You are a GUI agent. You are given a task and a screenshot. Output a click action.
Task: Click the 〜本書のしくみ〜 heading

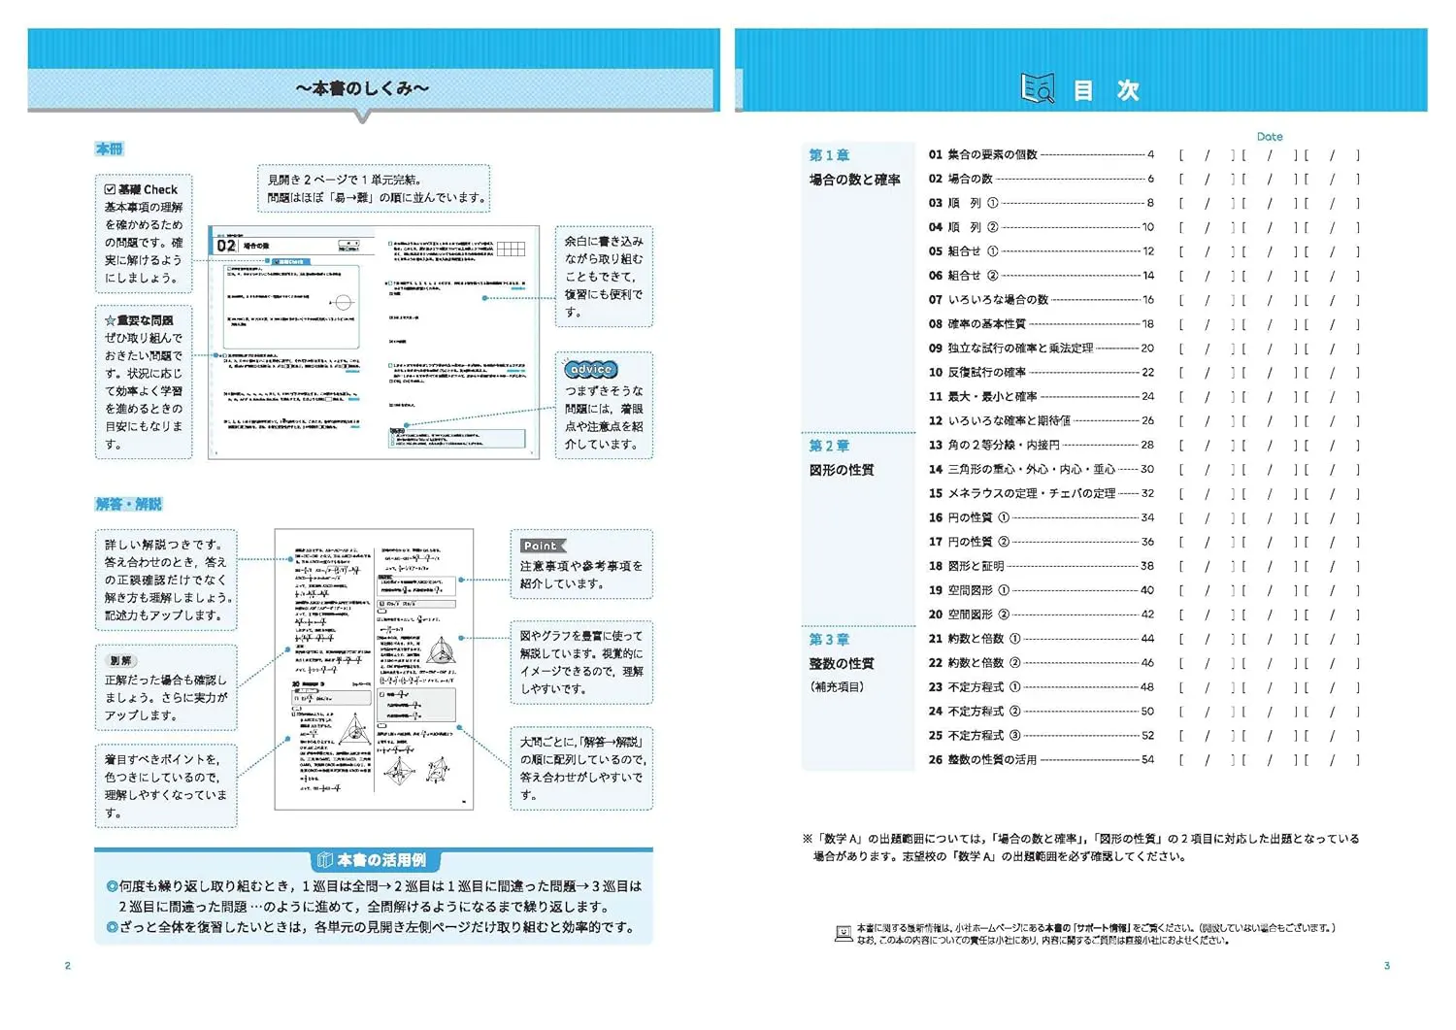(362, 88)
